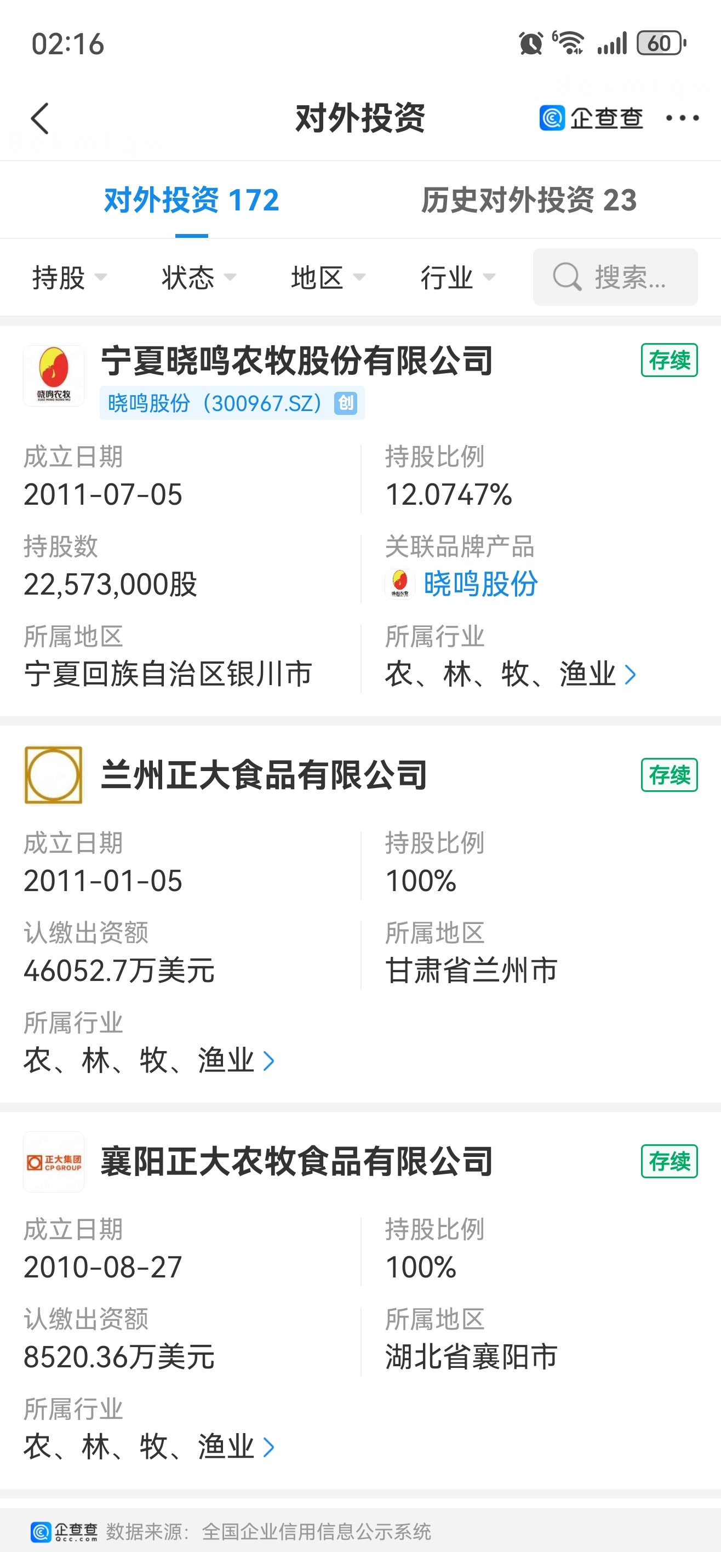Image resolution: width=721 pixels, height=1552 pixels.
Task: Tap the 02:16 clock in status bar
Action: click(68, 44)
